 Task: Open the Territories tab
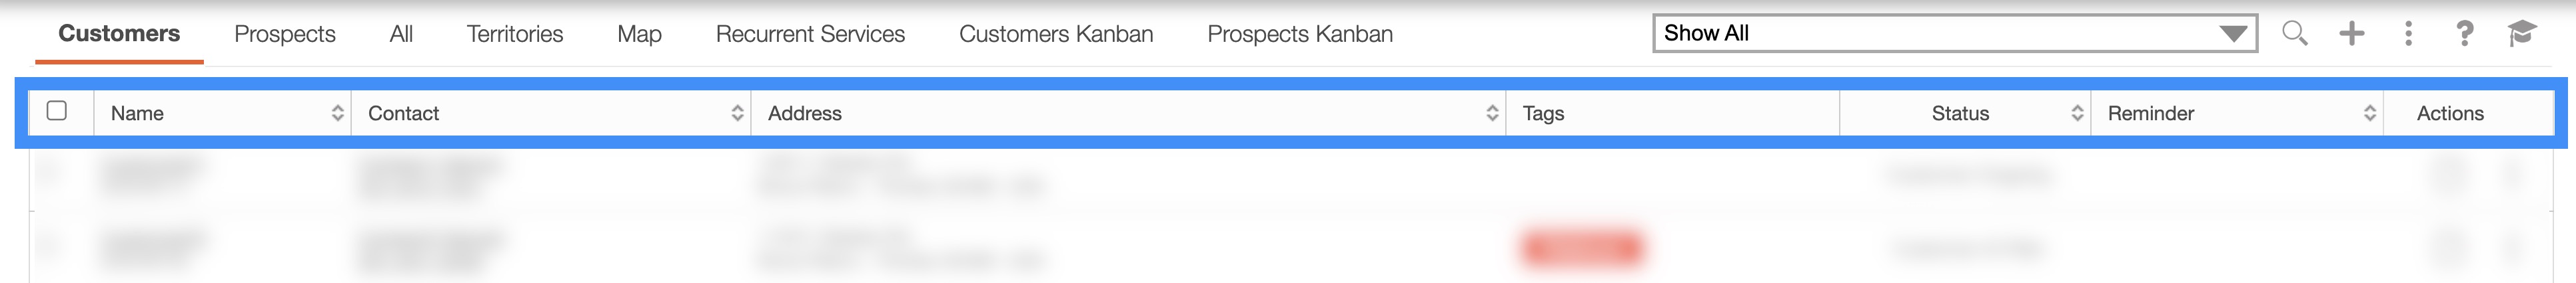(515, 34)
